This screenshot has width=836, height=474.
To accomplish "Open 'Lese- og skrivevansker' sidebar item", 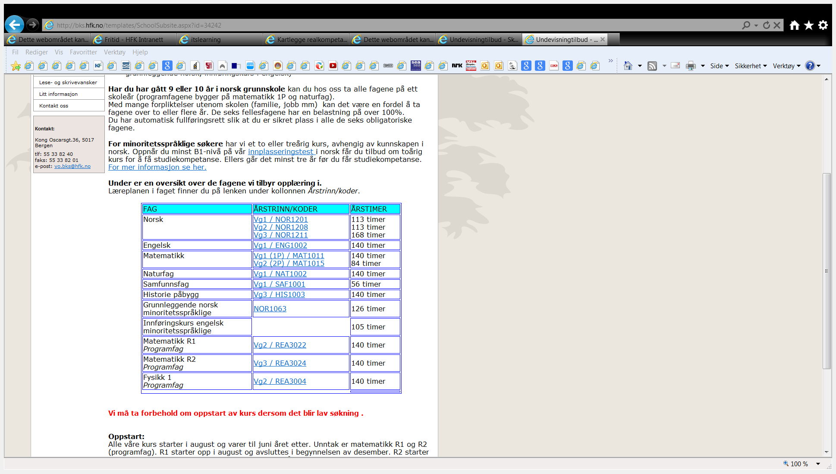I will [69, 82].
